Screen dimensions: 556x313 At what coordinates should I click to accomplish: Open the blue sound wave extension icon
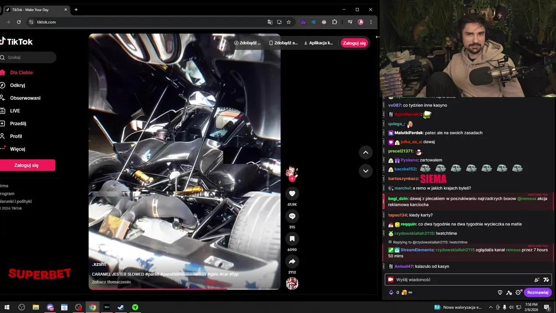(314, 22)
